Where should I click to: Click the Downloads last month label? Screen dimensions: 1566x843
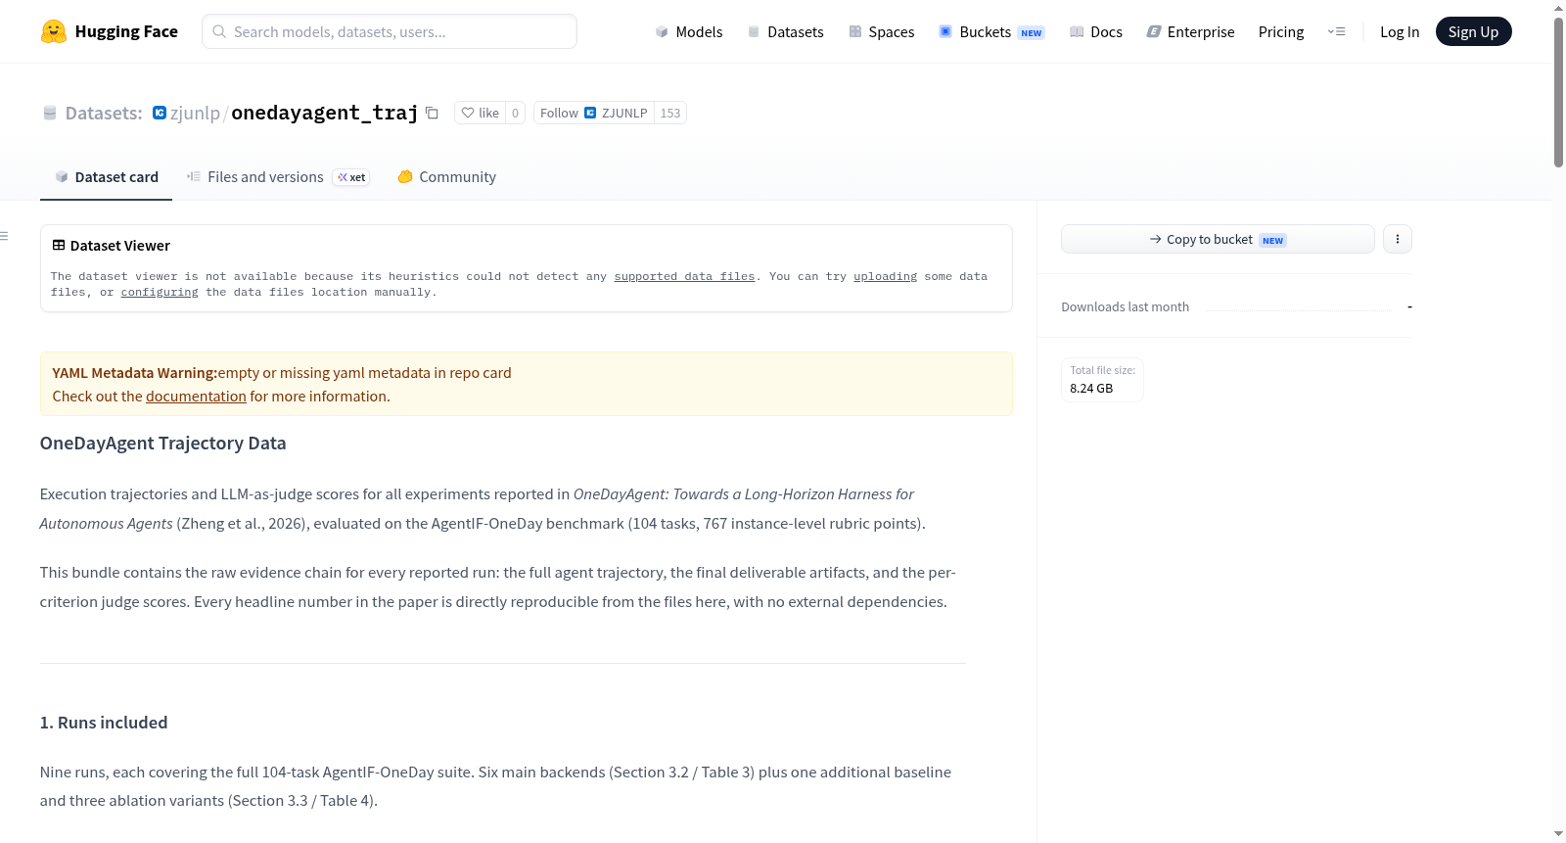pyautogui.click(x=1125, y=307)
